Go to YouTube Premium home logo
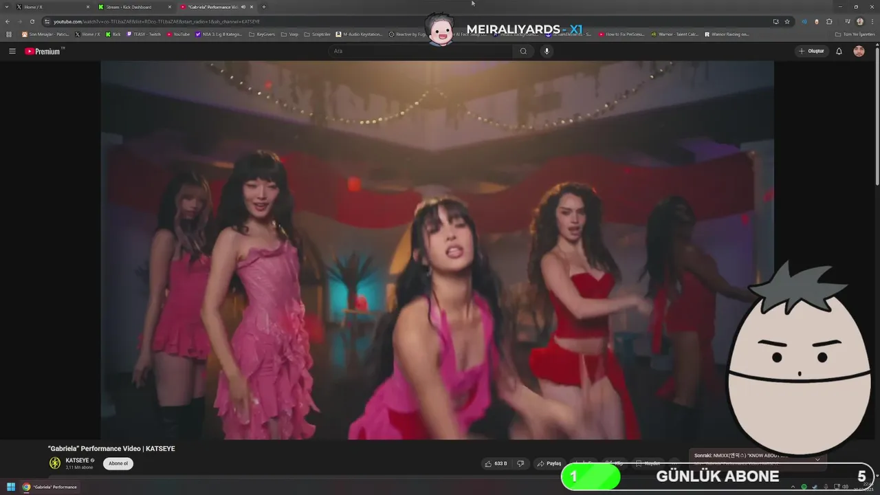 pos(44,51)
